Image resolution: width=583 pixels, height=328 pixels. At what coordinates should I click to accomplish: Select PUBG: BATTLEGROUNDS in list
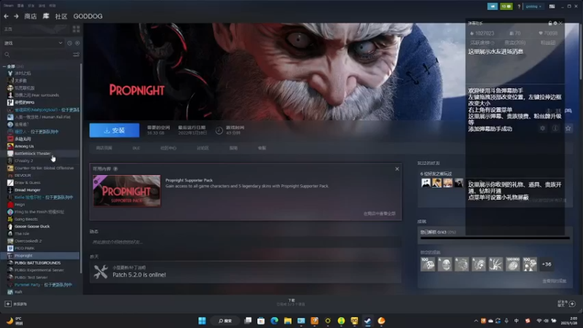(40, 262)
